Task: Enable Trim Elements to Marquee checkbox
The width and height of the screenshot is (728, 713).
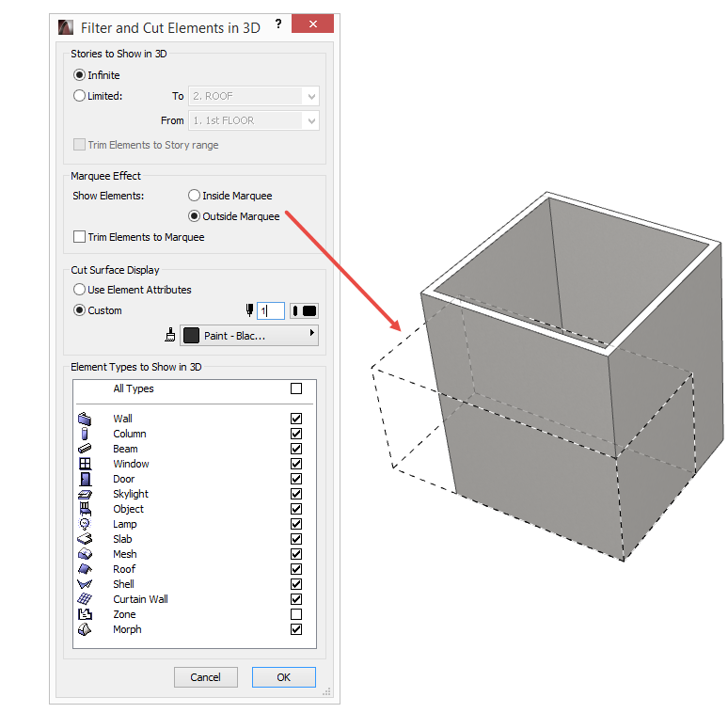Action: [x=79, y=237]
